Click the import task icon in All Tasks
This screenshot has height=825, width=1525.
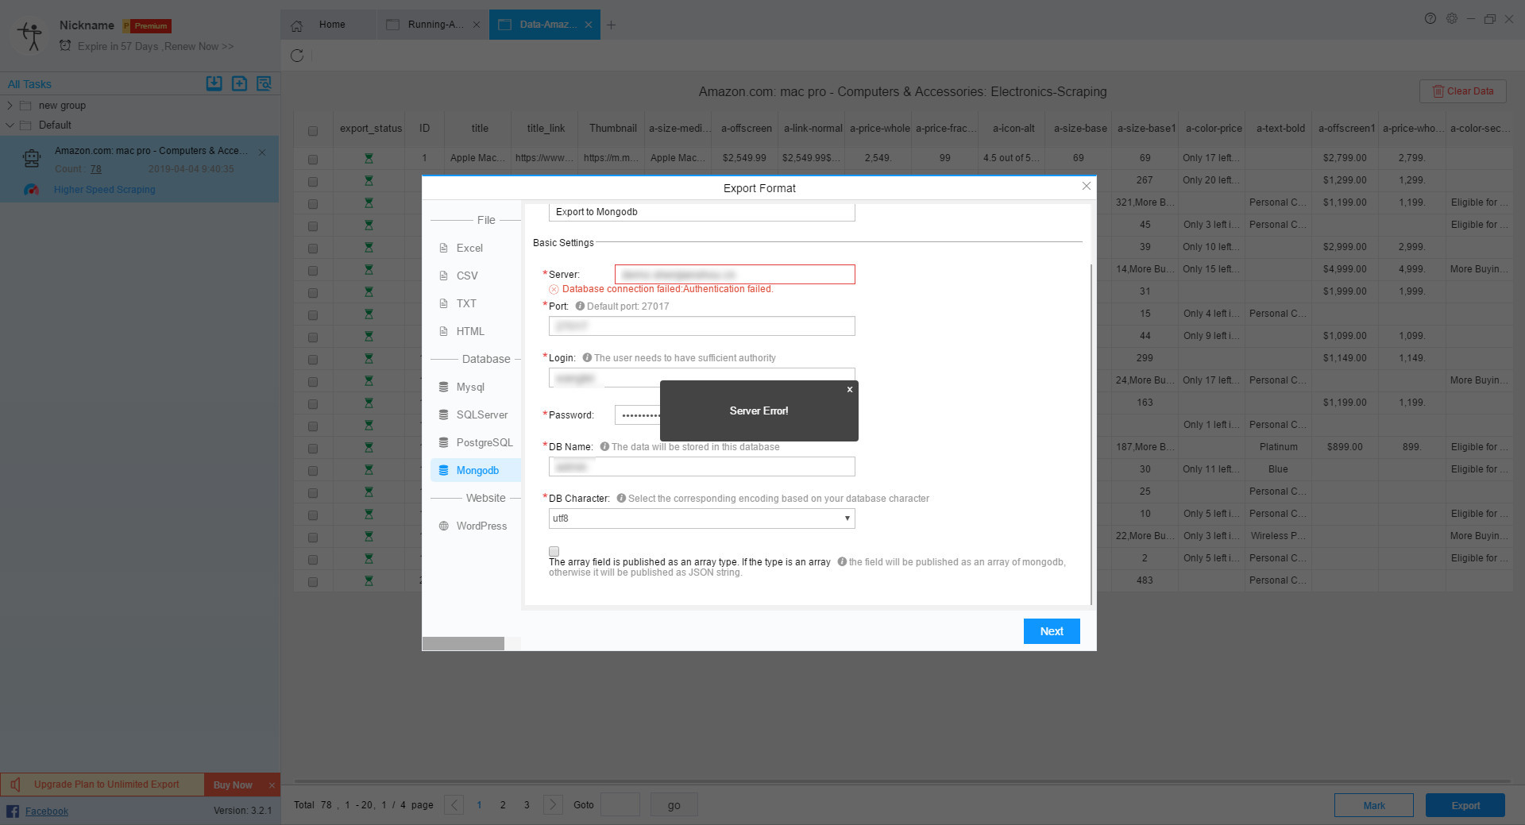tap(214, 83)
